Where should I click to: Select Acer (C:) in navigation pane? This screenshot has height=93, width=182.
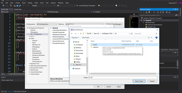point(78,65)
